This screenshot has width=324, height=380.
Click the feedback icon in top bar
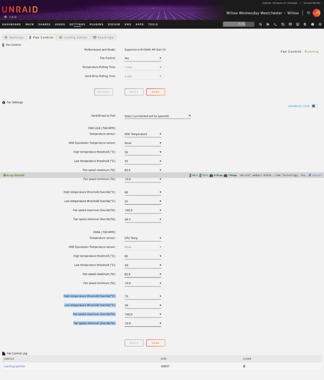tap(290, 24)
